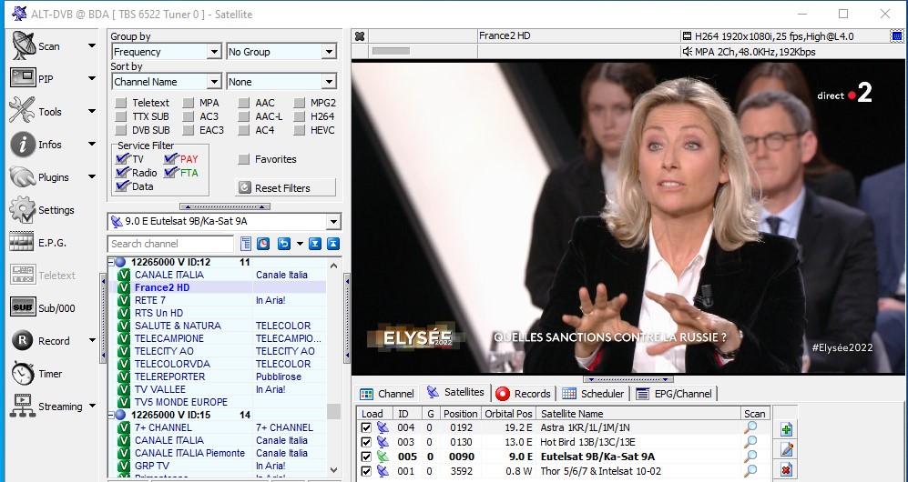Open Settings gear icon
The height and width of the screenshot is (482, 908).
23,210
